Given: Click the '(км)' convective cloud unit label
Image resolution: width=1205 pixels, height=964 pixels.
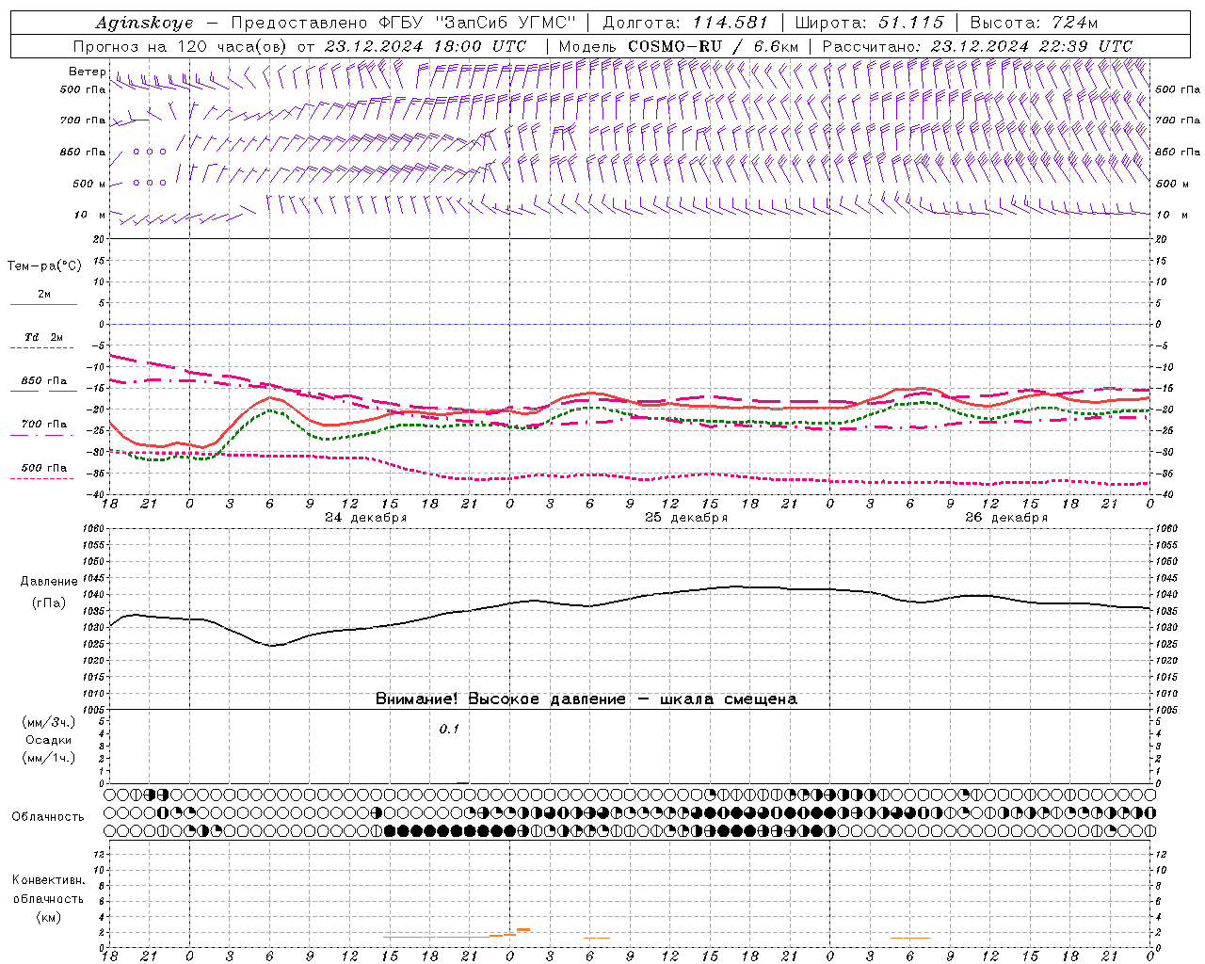Looking at the screenshot, I should [x=48, y=917].
